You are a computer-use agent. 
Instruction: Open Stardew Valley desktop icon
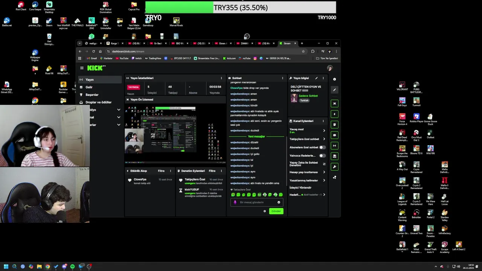point(444,215)
